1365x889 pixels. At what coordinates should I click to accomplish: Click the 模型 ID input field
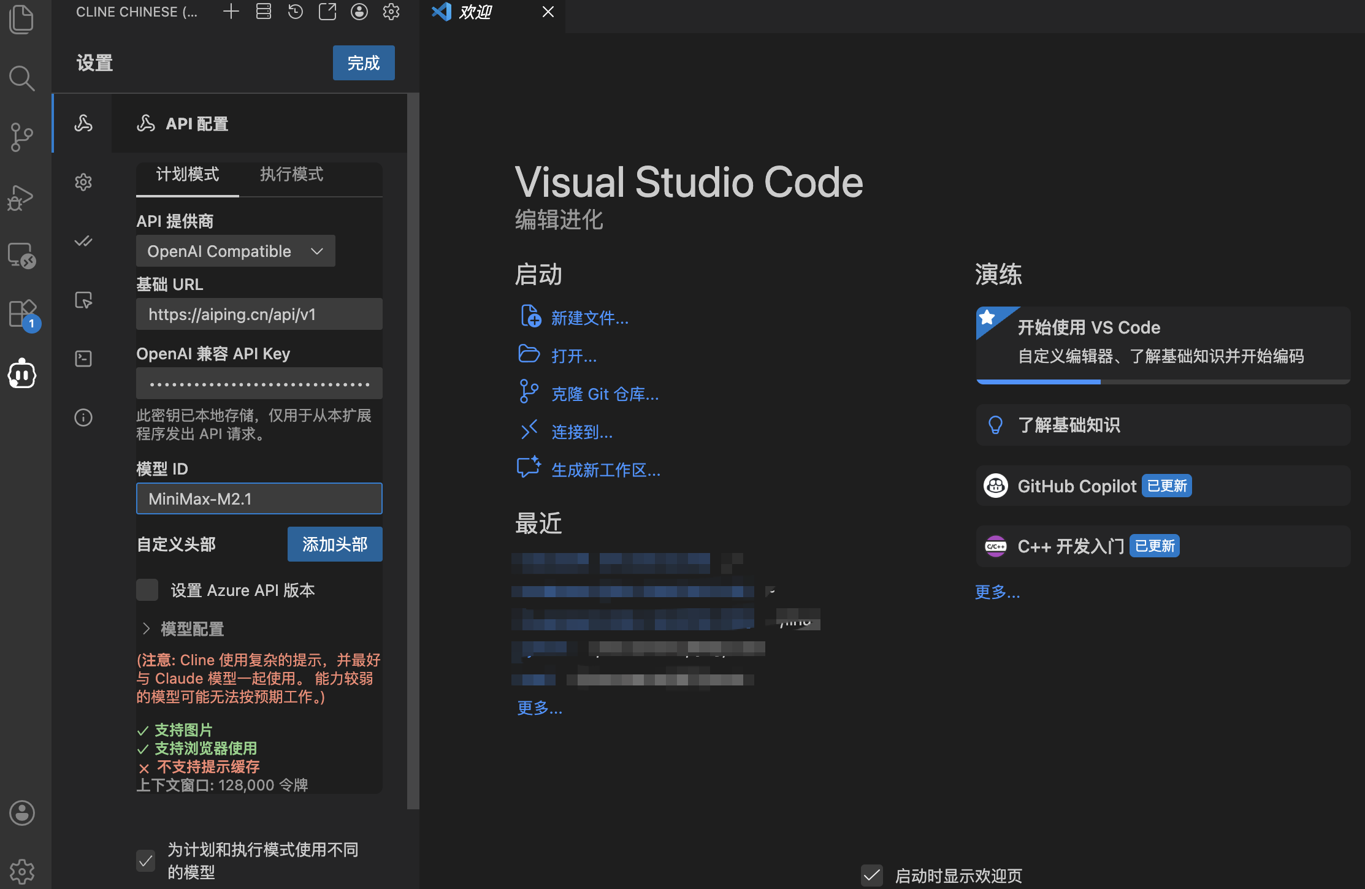click(x=259, y=498)
